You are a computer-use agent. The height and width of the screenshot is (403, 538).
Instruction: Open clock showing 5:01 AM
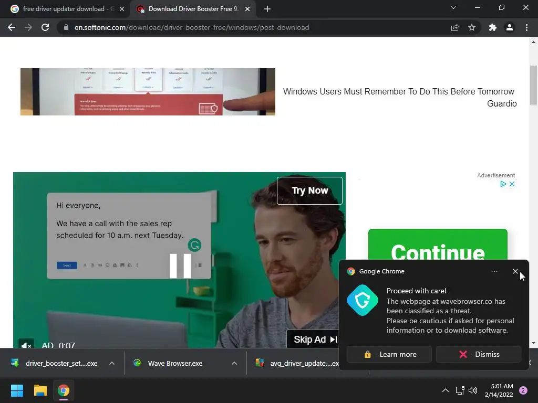pos(499,390)
